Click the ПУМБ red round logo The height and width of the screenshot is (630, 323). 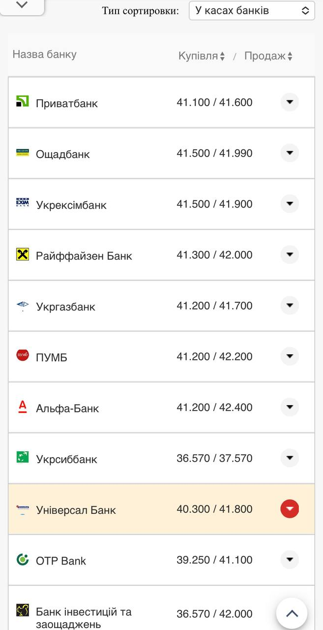[23, 355]
